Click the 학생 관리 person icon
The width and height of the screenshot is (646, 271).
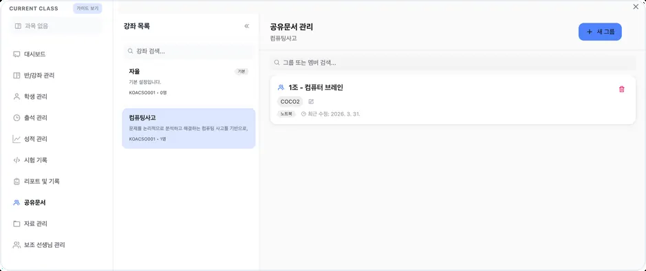[x=17, y=96]
